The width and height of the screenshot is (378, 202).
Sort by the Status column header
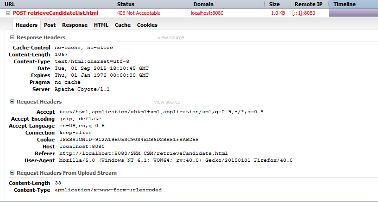tap(126, 4)
